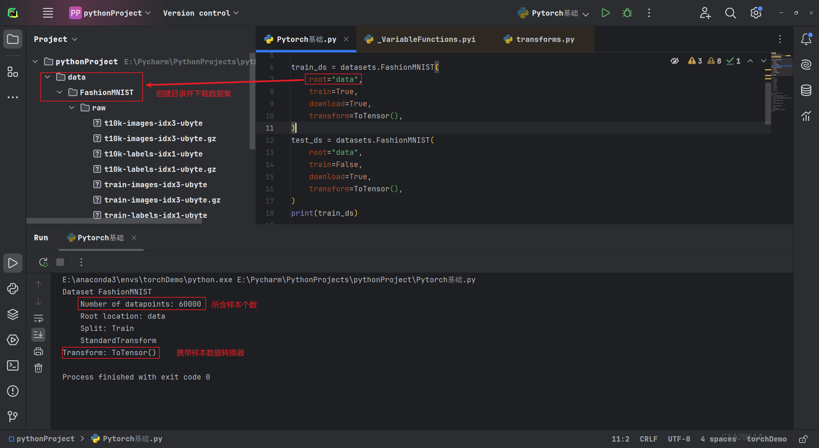Open more run actions menu in title bar

[649, 13]
